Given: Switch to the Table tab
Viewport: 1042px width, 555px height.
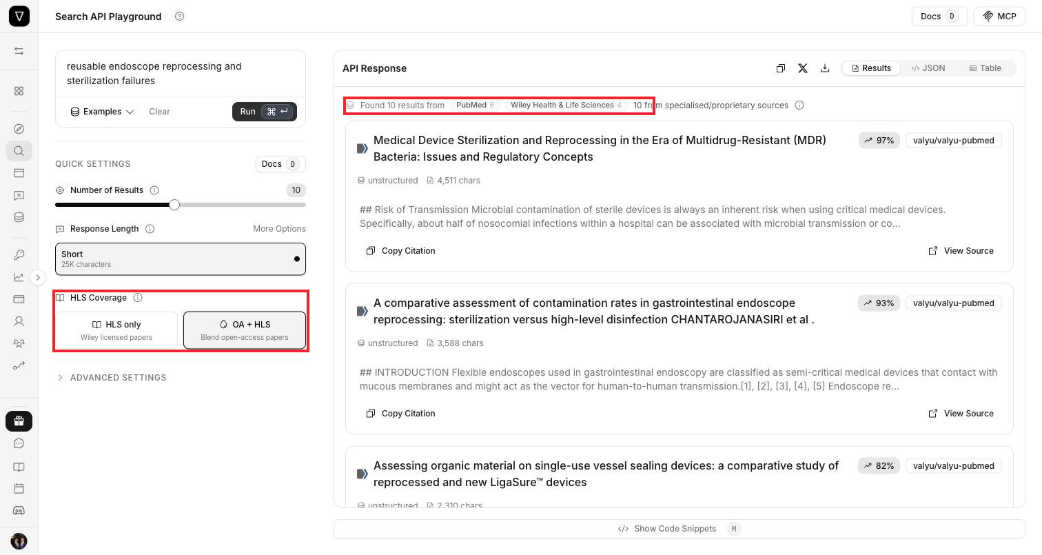Looking at the screenshot, I should click(985, 68).
